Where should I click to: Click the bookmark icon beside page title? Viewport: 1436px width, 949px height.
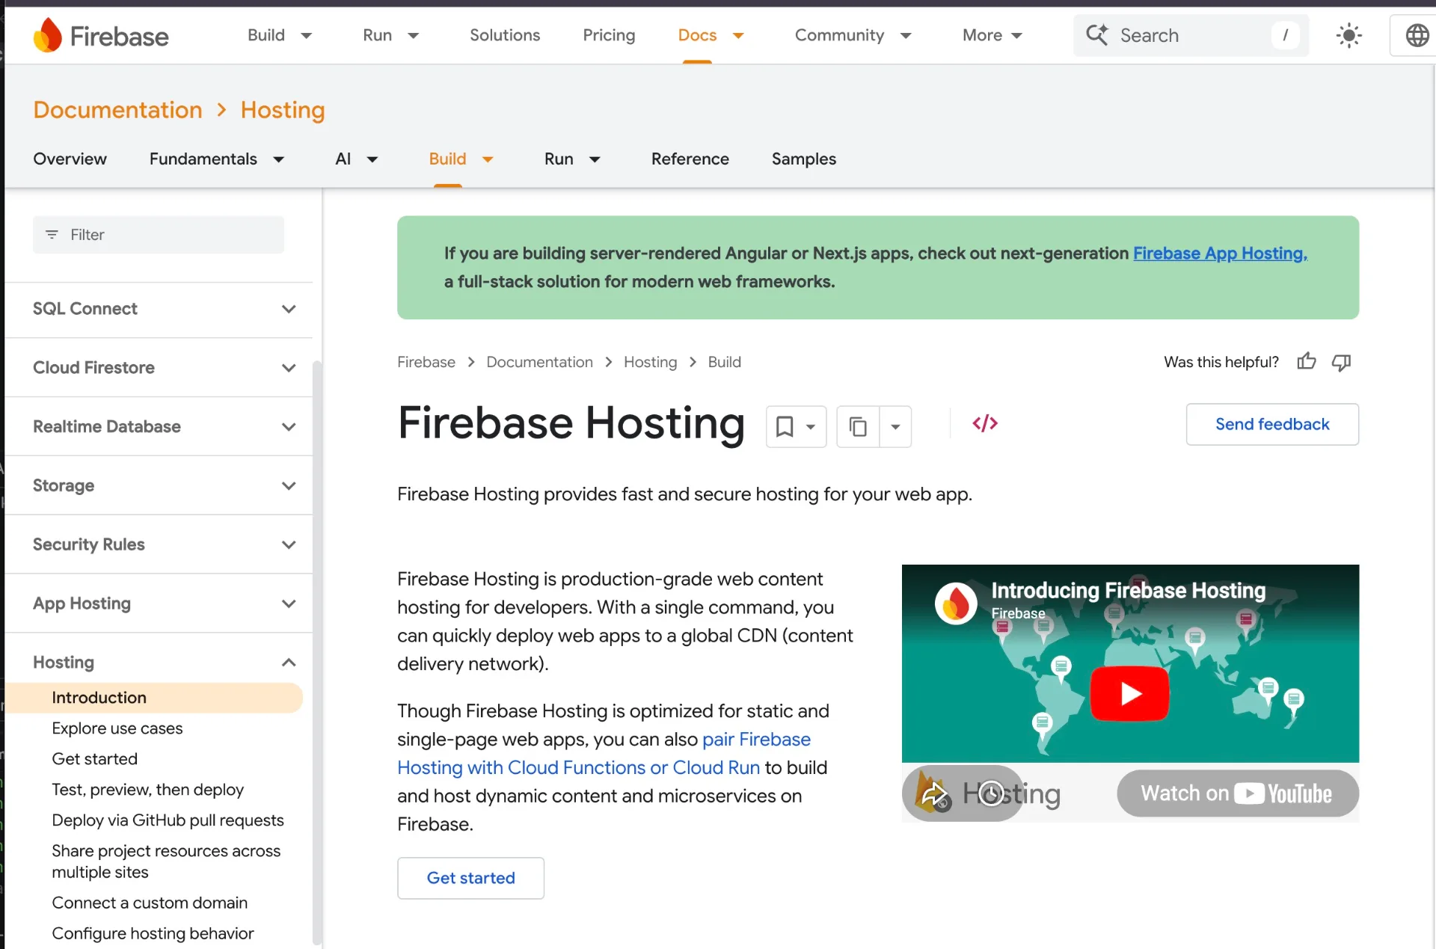click(785, 426)
